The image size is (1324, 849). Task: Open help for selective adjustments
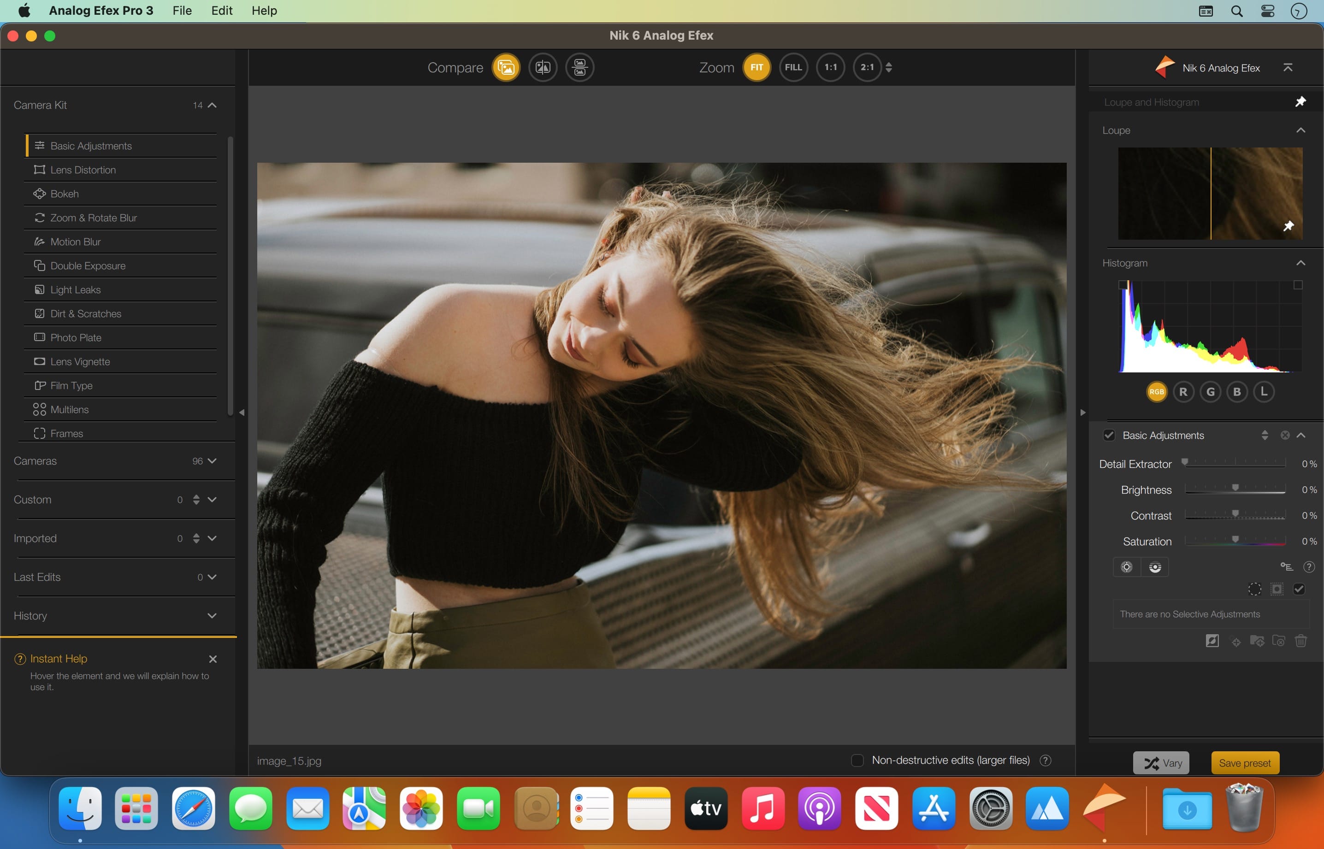pyautogui.click(x=1309, y=567)
